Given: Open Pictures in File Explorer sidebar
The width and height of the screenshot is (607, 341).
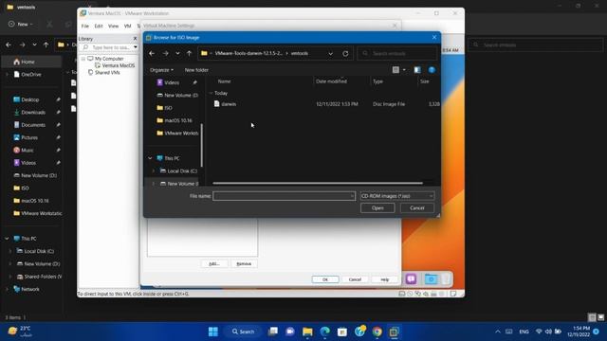Looking at the screenshot, I should 29,137.
